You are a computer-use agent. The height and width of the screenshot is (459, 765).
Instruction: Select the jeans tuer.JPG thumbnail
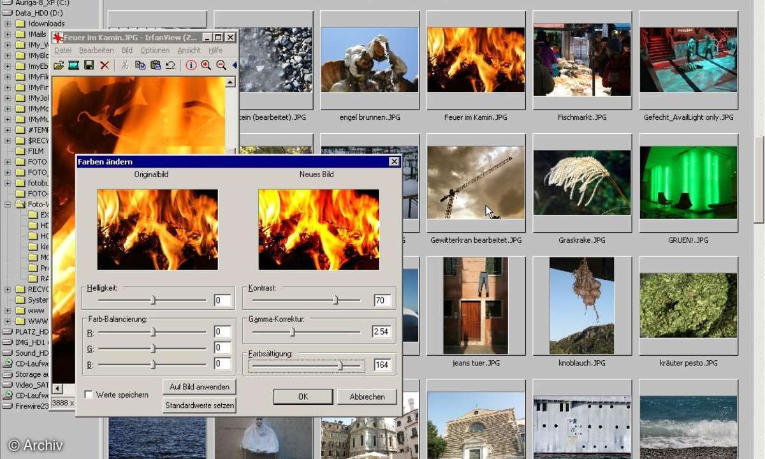pyautogui.click(x=476, y=306)
